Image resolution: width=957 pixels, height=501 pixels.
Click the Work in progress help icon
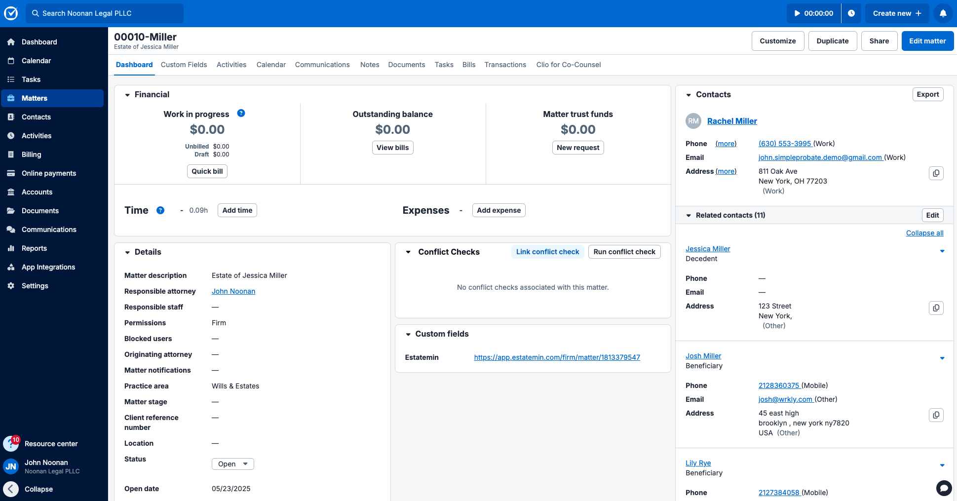point(241,113)
